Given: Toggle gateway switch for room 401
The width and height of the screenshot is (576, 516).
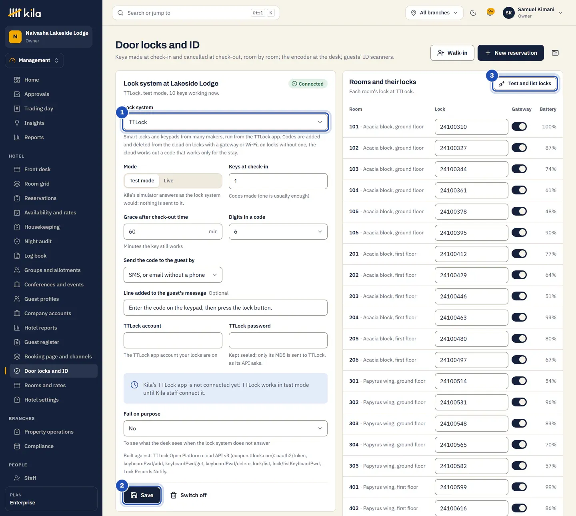Looking at the screenshot, I should click(x=519, y=487).
